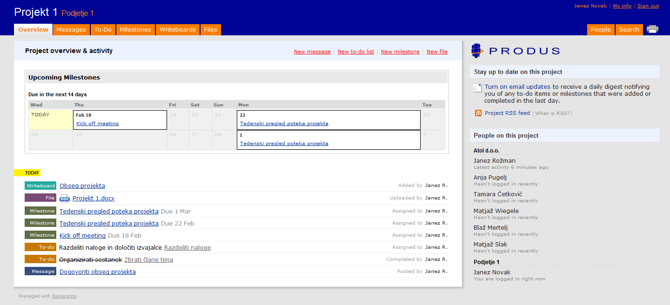Open the Messages tab
Screen dimensions: 670x305
71,30
